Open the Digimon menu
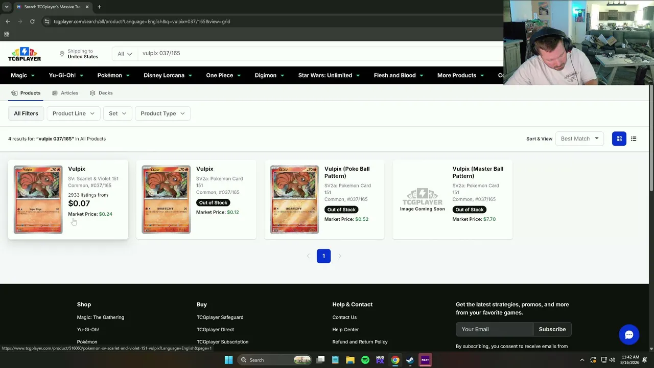This screenshot has height=368, width=654. pyautogui.click(x=270, y=75)
